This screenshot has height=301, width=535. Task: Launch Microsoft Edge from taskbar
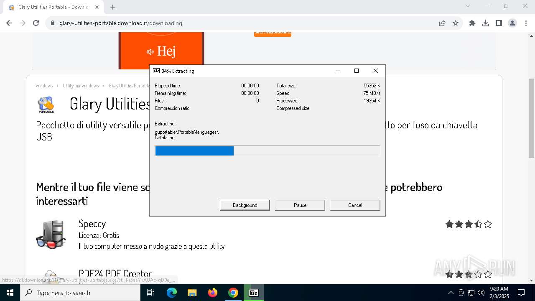[x=172, y=293]
